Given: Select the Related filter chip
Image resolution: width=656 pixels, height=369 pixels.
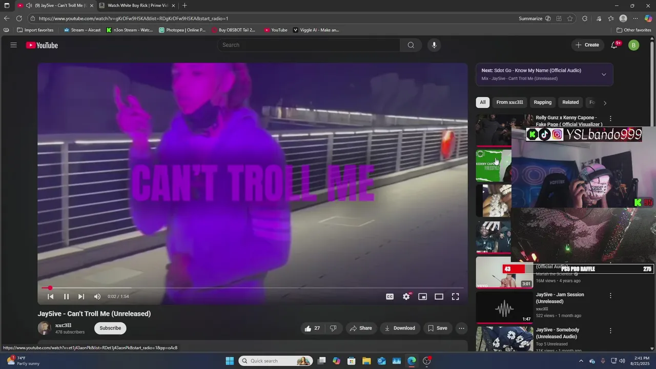Looking at the screenshot, I should point(570,102).
